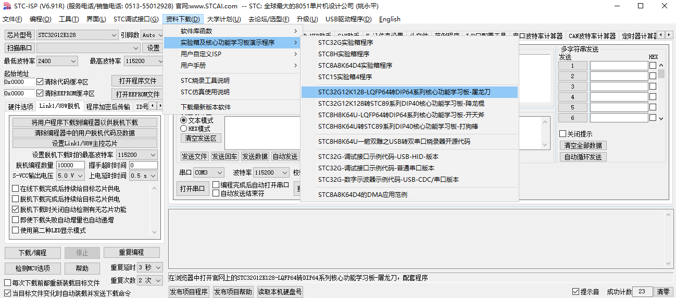The height and width of the screenshot is (298, 676).
Task: Click the 打开EEPROM文件 button
Action: pyautogui.click(x=137, y=94)
